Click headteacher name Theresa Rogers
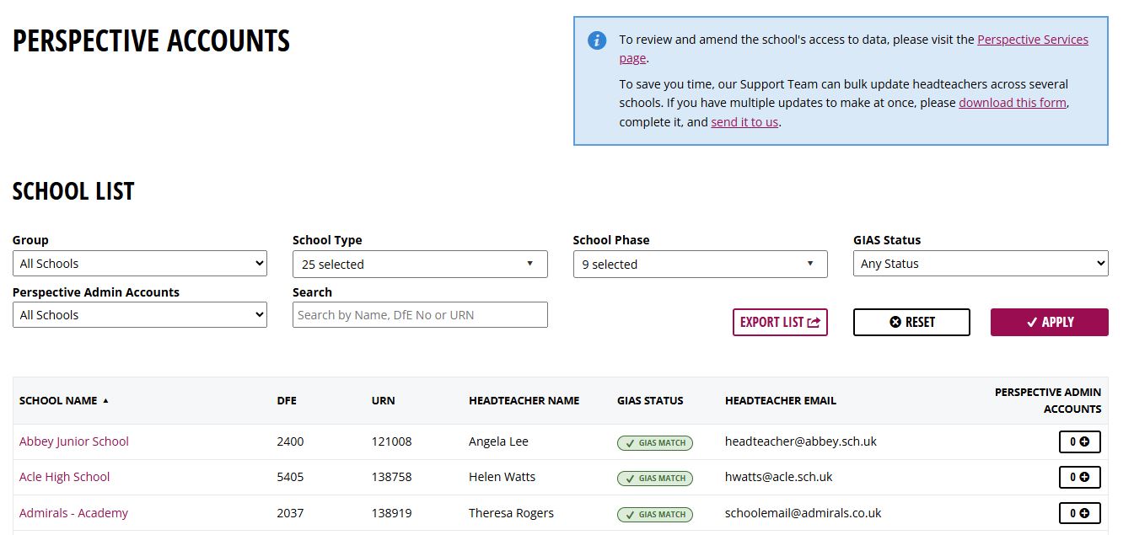1134x535 pixels. (511, 513)
